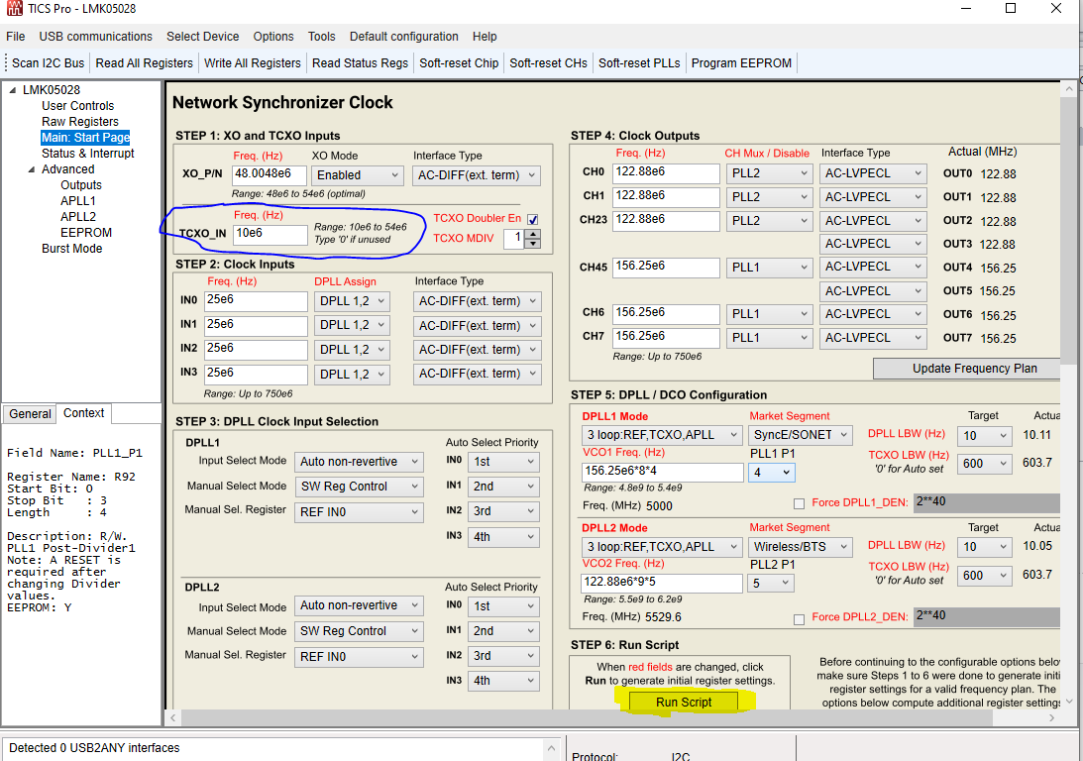Collapse the Advanced tree node
Viewport: 1083px width, 761px height.
31,169
